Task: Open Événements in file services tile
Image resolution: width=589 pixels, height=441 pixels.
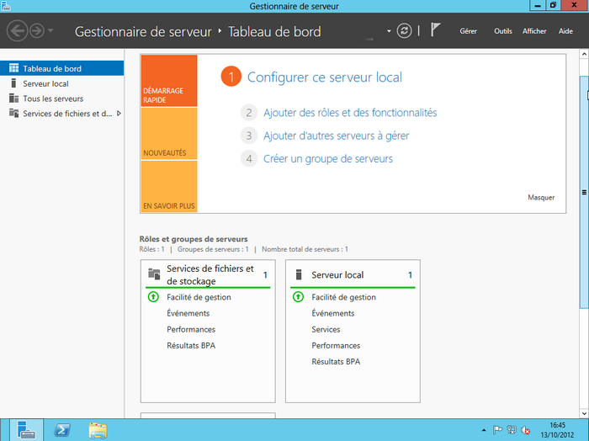Action: (188, 313)
